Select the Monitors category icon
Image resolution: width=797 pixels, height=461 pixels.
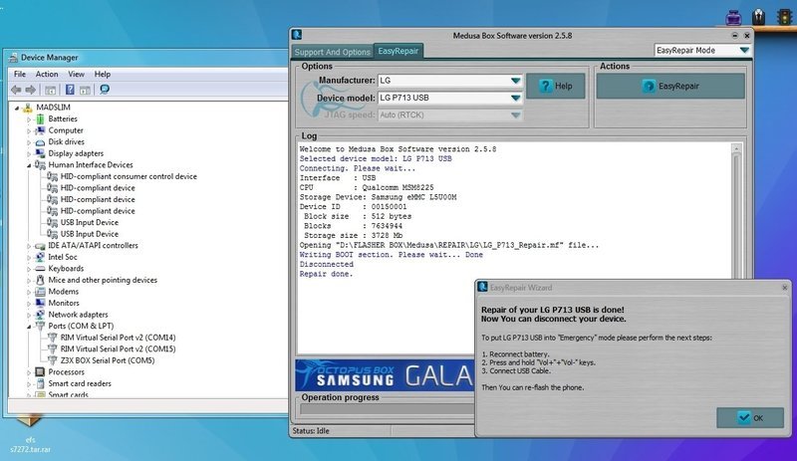(x=40, y=303)
